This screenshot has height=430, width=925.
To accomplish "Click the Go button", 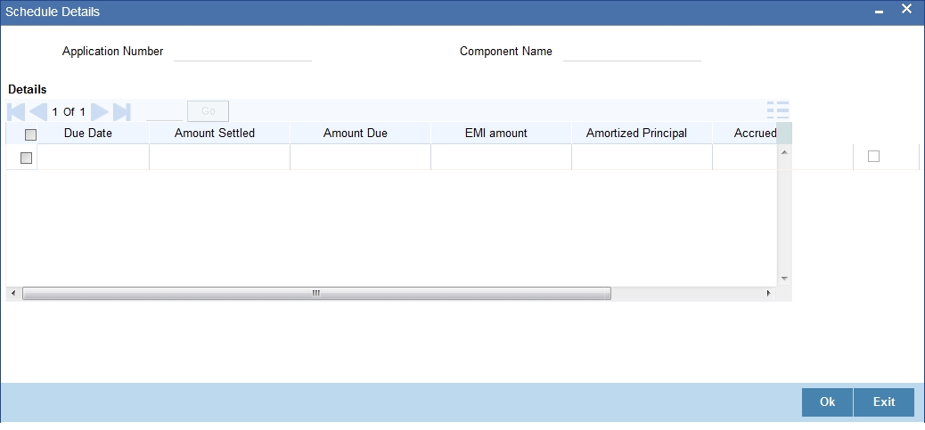I will click(x=209, y=110).
